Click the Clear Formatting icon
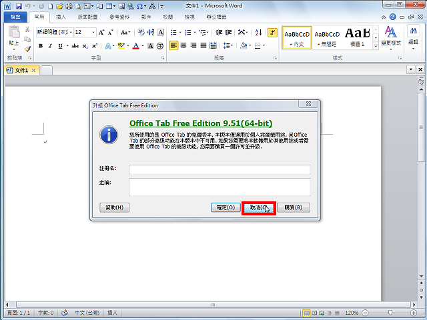The height and width of the screenshot is (320, 427). pyautogui.click(x=141, y=33)
